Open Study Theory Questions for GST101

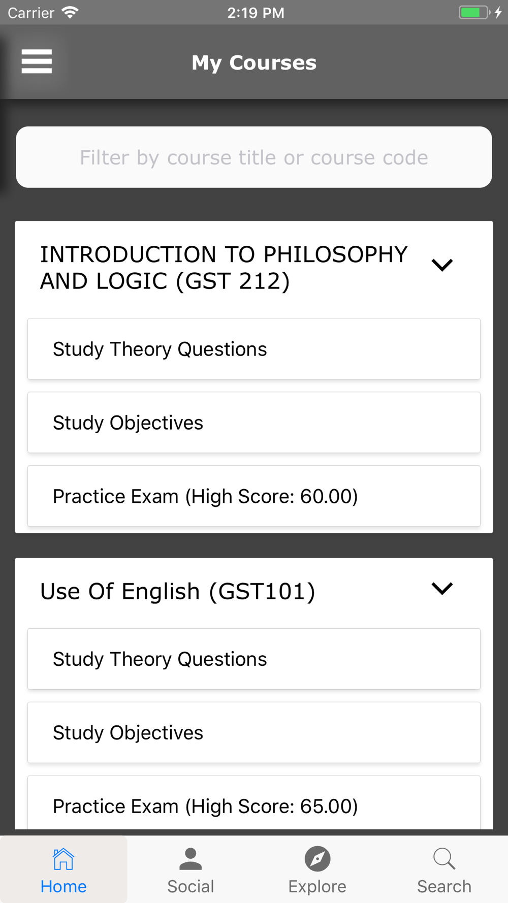click(254, 659)
